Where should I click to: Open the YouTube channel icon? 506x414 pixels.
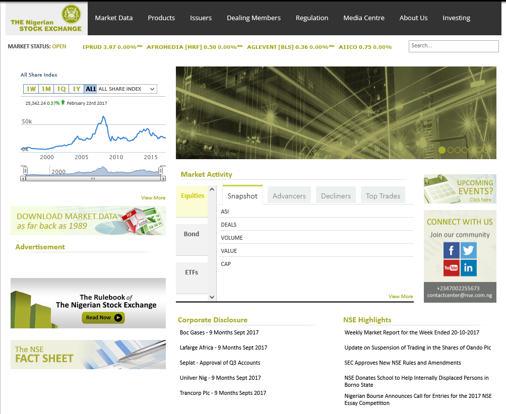coord(451,267)
